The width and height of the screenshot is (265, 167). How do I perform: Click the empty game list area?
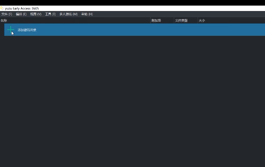point(132,102)
